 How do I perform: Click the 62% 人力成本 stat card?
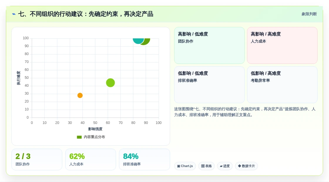pos(91,160)
